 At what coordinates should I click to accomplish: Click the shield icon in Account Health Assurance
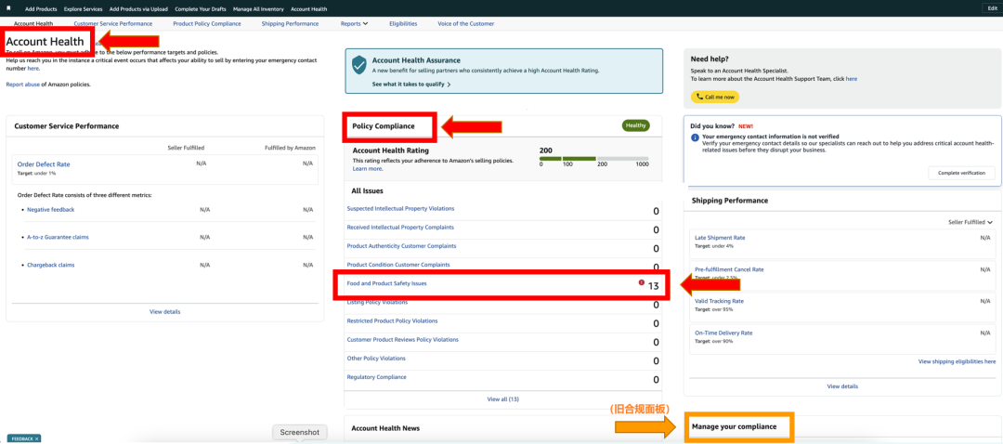359,65
